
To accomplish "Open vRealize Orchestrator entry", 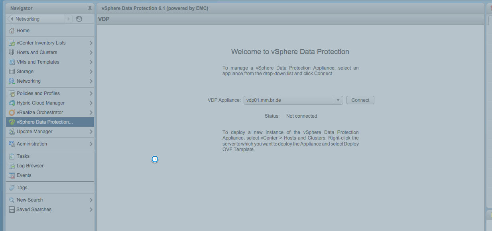I will point(50,113).
